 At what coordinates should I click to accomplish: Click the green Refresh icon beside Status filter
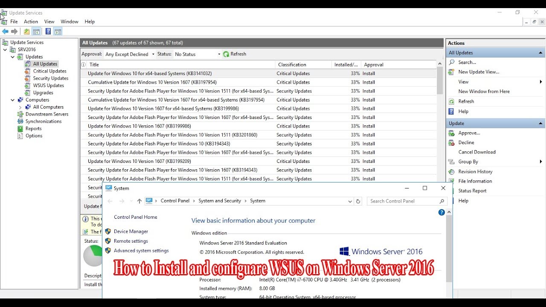[x=226, y=54]
